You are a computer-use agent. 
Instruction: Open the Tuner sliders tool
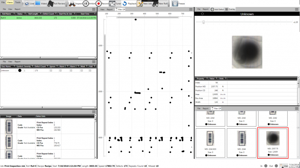tap(112, 4)
